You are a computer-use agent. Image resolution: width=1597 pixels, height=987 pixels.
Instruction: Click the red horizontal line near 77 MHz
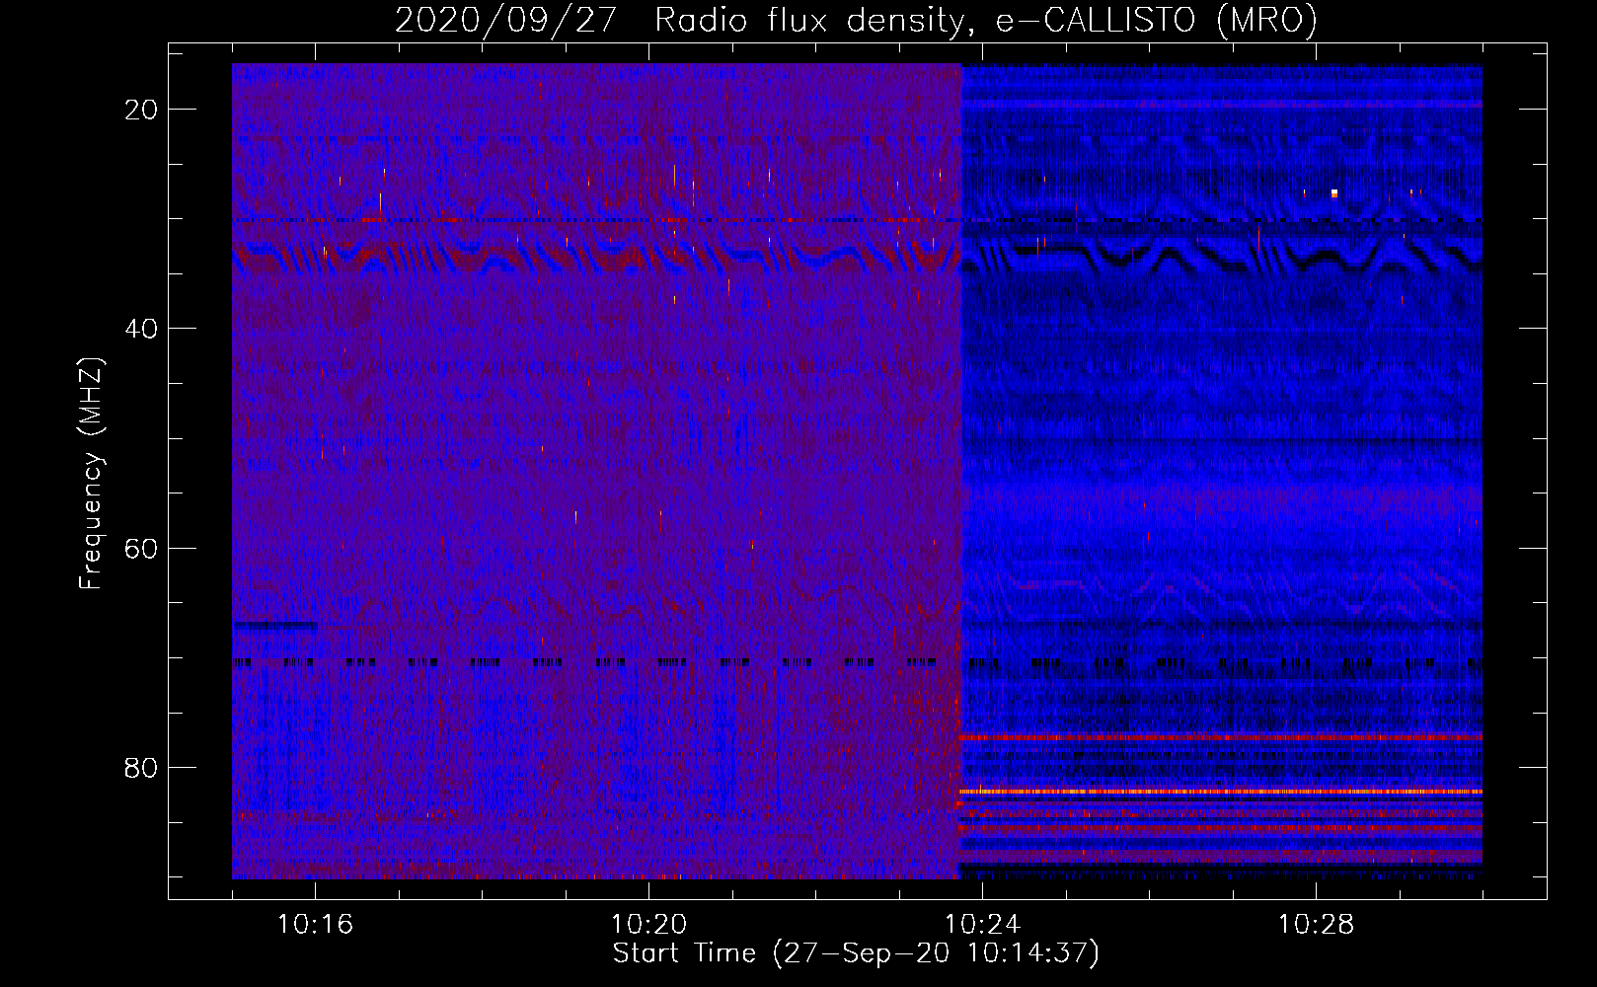click(x=1221, y=737)
